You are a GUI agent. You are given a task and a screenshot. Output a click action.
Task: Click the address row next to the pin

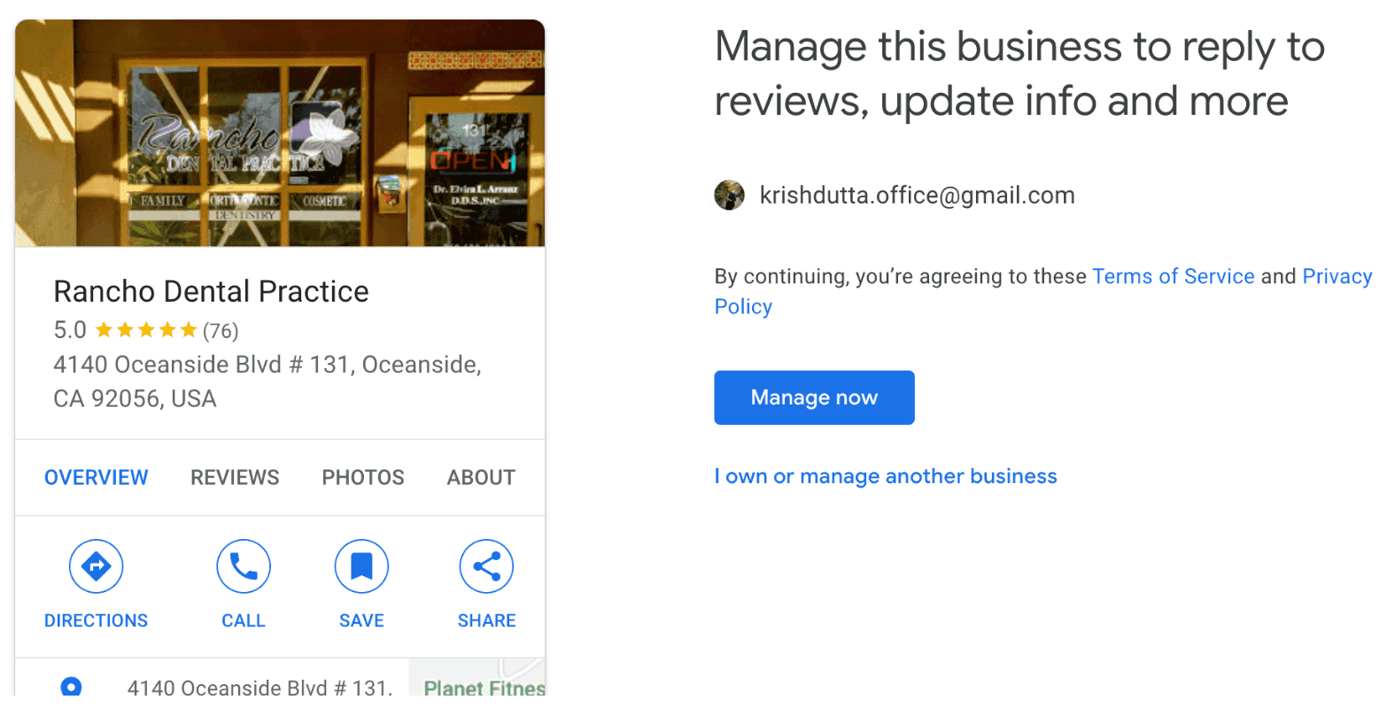tap(260, 687)
